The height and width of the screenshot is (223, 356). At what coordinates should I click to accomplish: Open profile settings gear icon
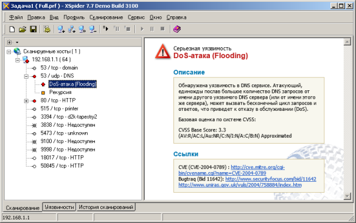(47, 29)
